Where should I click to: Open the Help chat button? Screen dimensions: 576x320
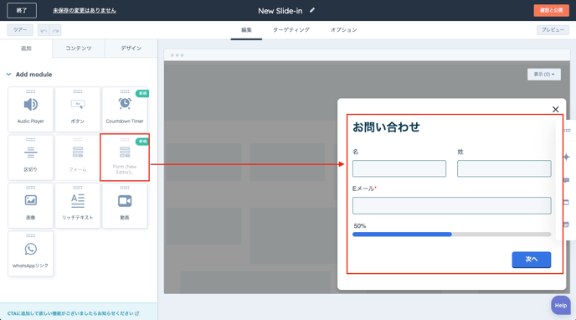coord(561,305)
